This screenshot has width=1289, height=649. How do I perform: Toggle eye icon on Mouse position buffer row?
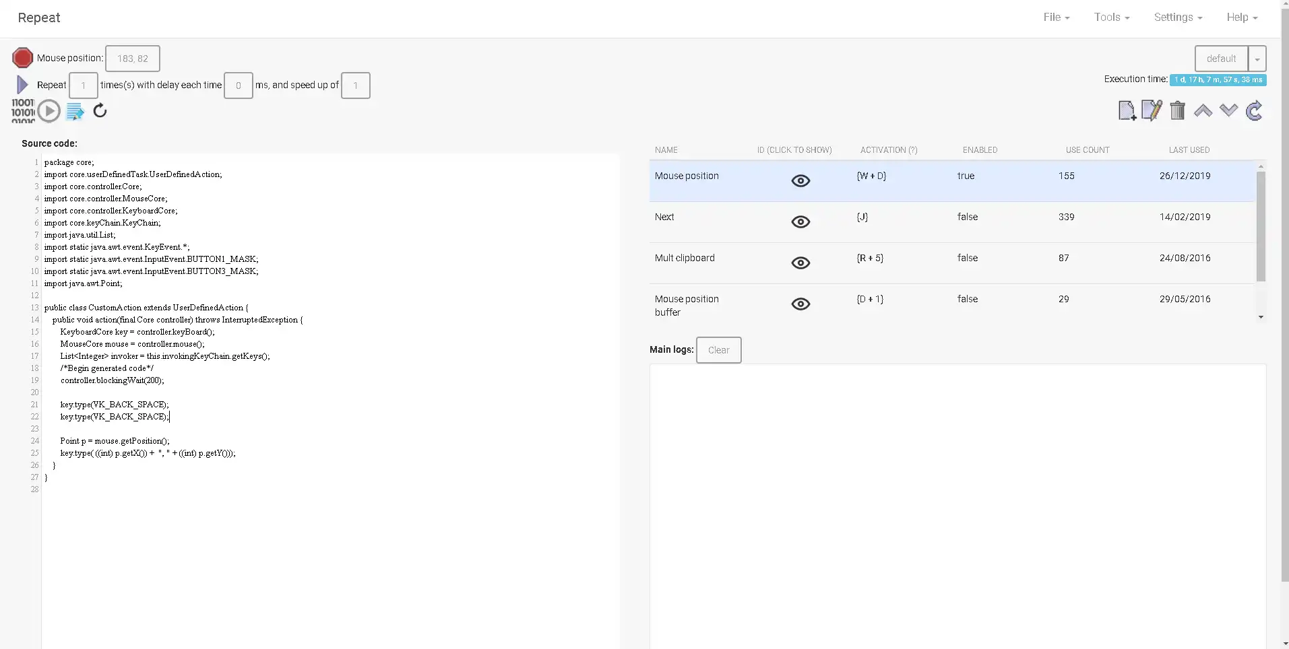pos(800,304)
